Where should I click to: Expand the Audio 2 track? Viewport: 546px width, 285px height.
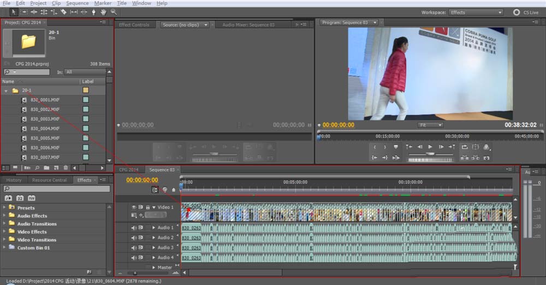(153, 238)
